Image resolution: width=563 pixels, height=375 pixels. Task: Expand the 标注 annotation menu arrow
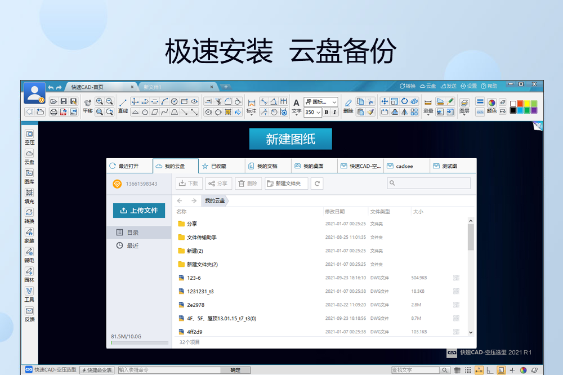coord(251,115)
